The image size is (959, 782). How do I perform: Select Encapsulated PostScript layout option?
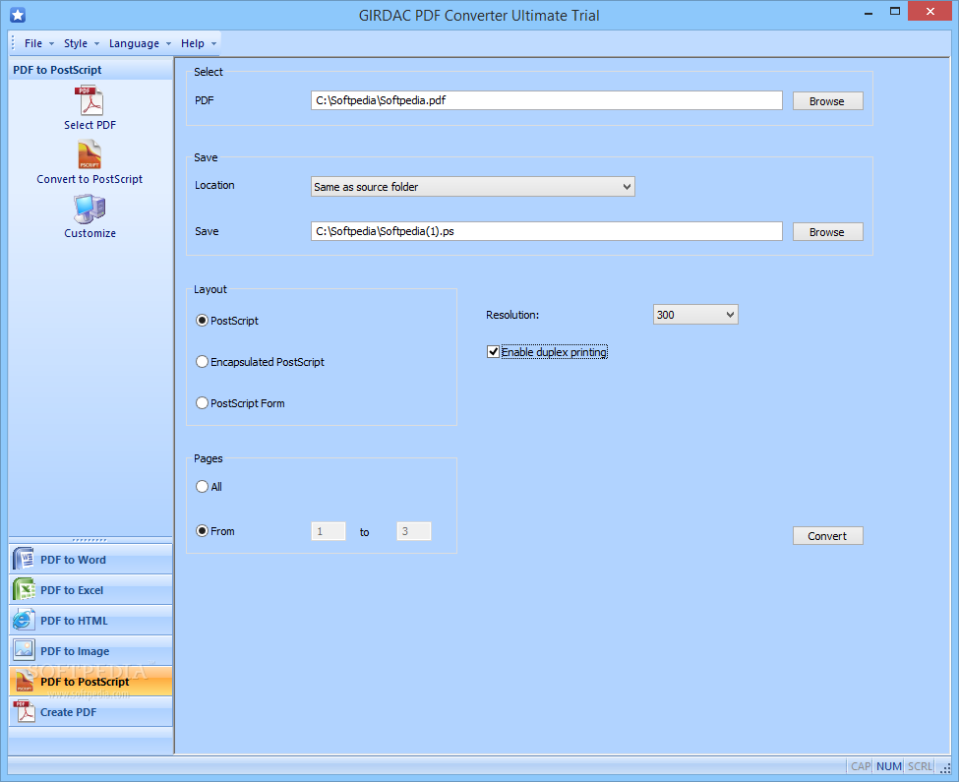coord(202,362)
